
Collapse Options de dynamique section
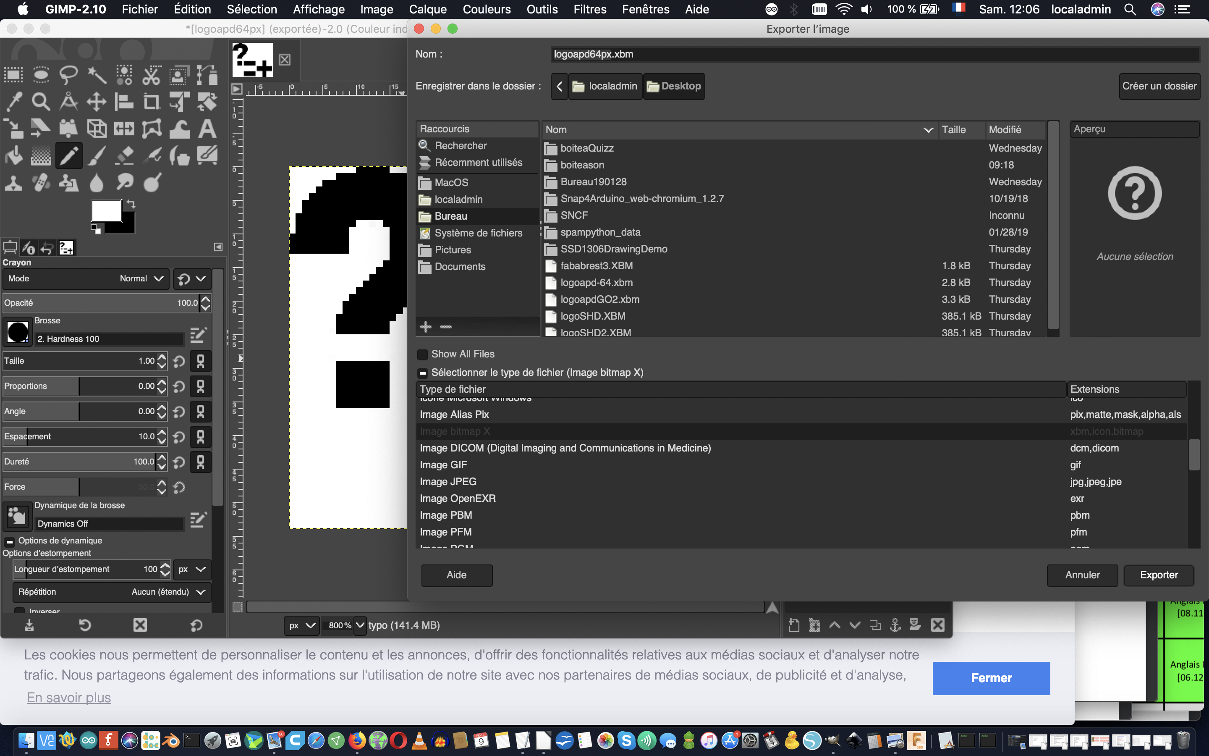pos(10,541)
